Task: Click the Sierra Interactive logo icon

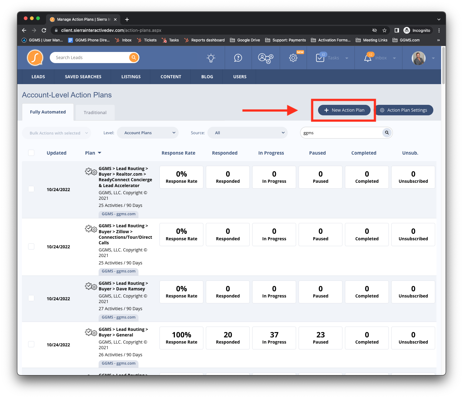Action: (x=35, y=58)
